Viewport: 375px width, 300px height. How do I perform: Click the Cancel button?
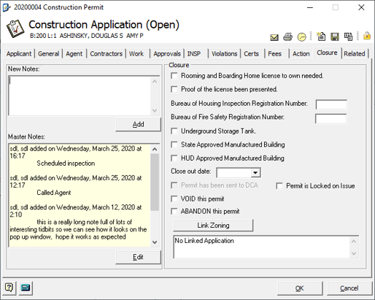tap(349, 288)
